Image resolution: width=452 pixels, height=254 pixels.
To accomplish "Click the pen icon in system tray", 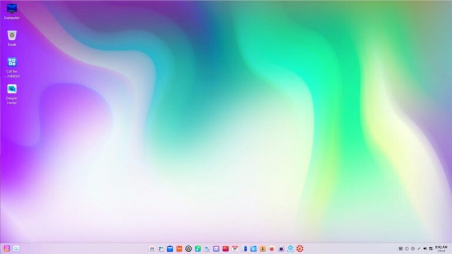I will point(419,249).
